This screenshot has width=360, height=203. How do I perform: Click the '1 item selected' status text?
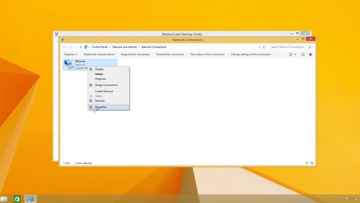point(83,163)
